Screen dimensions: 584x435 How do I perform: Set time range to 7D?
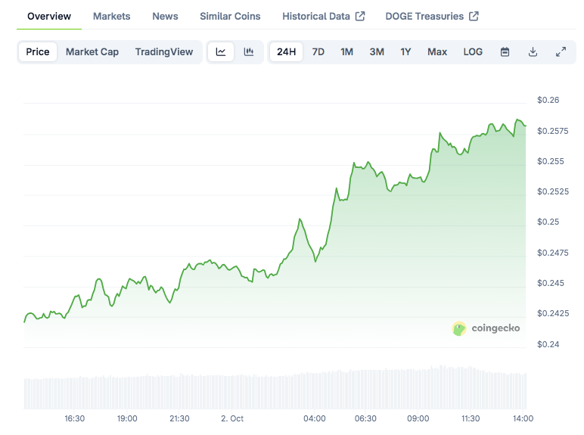point(318,52)
